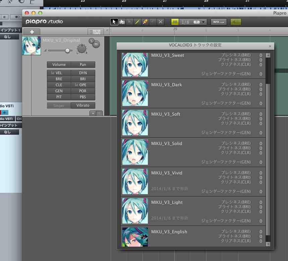Choose the MIKU_V3_Sweet singer thumbnail
The height and width of the screenshot is (261, 288).
pos(135,65)
